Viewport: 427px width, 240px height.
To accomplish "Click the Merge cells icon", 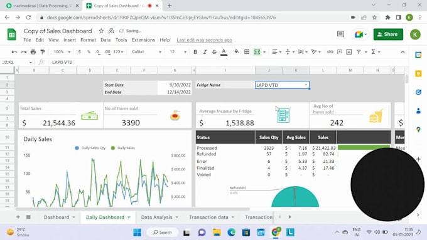I will (257, 51).
